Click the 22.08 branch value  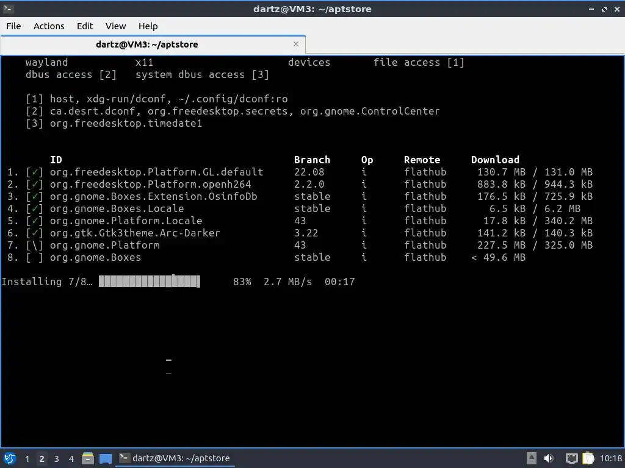(x=309, y=172)
